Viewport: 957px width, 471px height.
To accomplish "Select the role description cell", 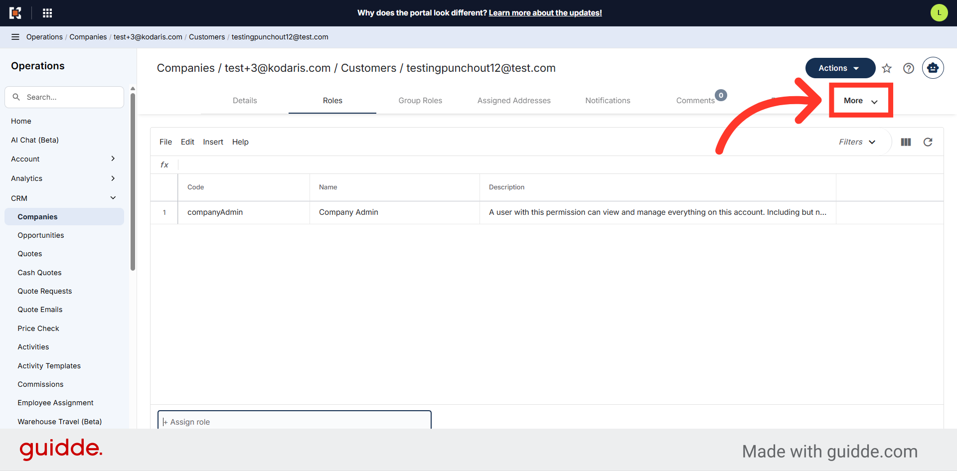I will point(658,212).
